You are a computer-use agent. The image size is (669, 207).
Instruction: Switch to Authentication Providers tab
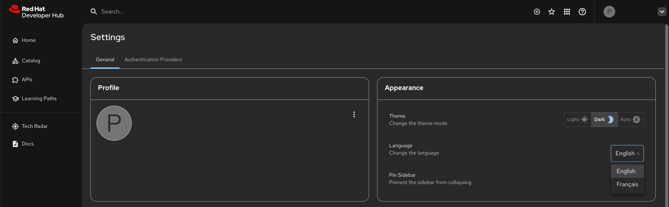click(153, 59)
